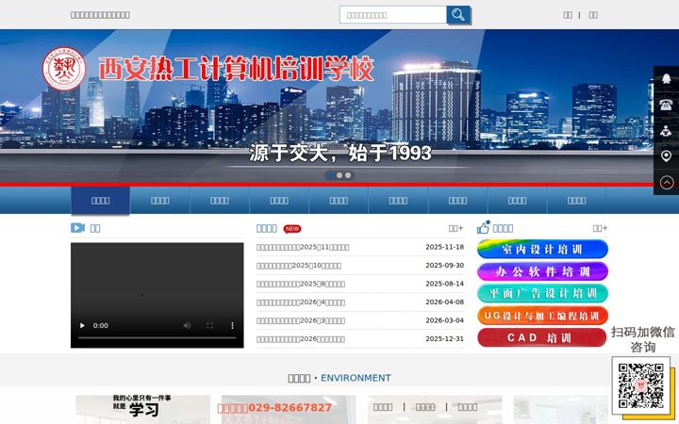
Task: Click the round red school seal logo
Action: click(64, 69)
